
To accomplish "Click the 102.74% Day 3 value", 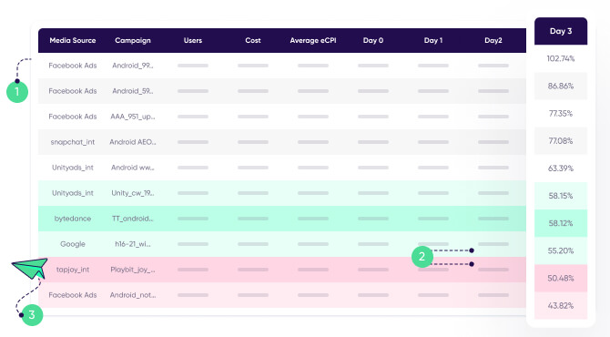I will tap(561, 59).
